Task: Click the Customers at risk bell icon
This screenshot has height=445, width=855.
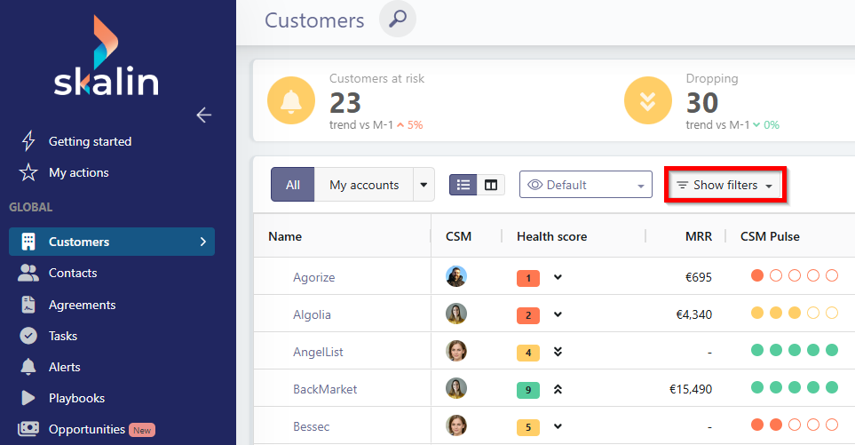Action: (x=291, y=100)
